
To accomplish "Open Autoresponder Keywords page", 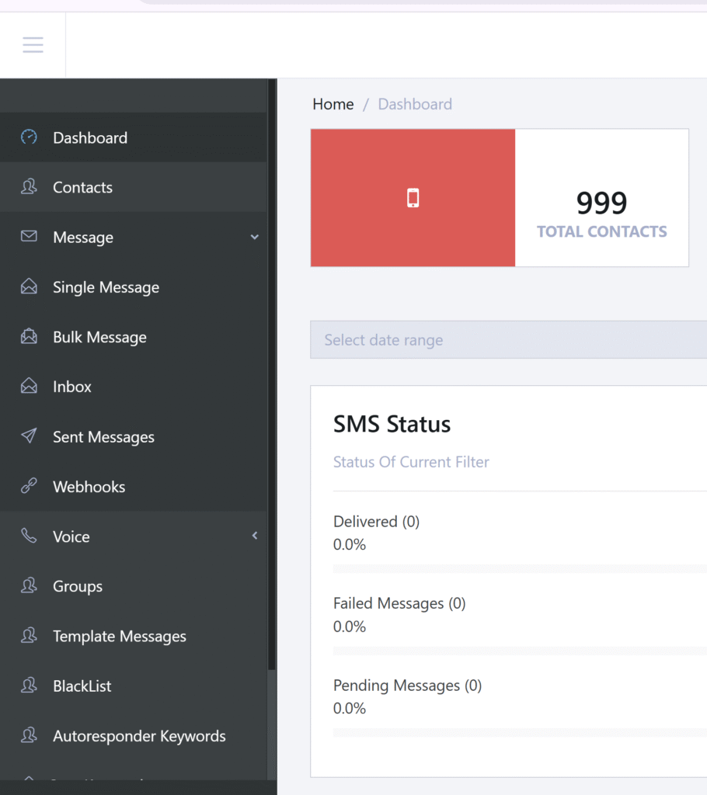I will [x=139, y=736].
